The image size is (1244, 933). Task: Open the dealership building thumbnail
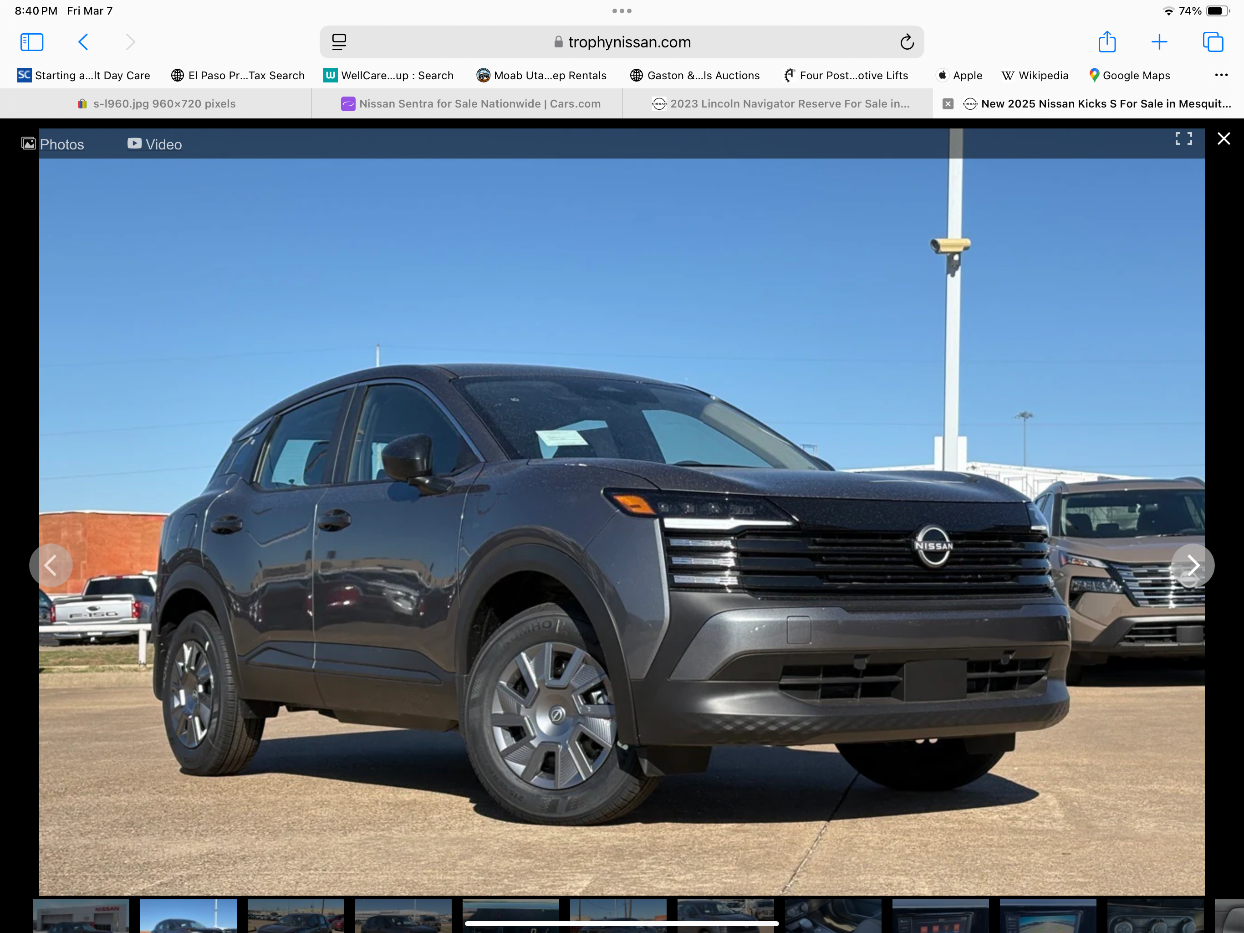(81, 916)
